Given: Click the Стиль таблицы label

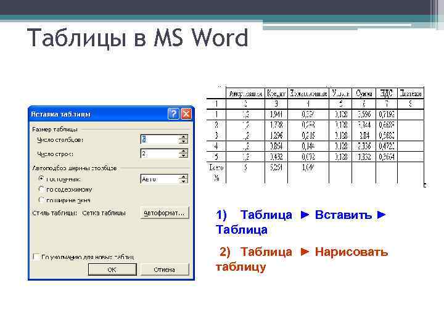Looking at the screenshot, I should pos(55,213).
